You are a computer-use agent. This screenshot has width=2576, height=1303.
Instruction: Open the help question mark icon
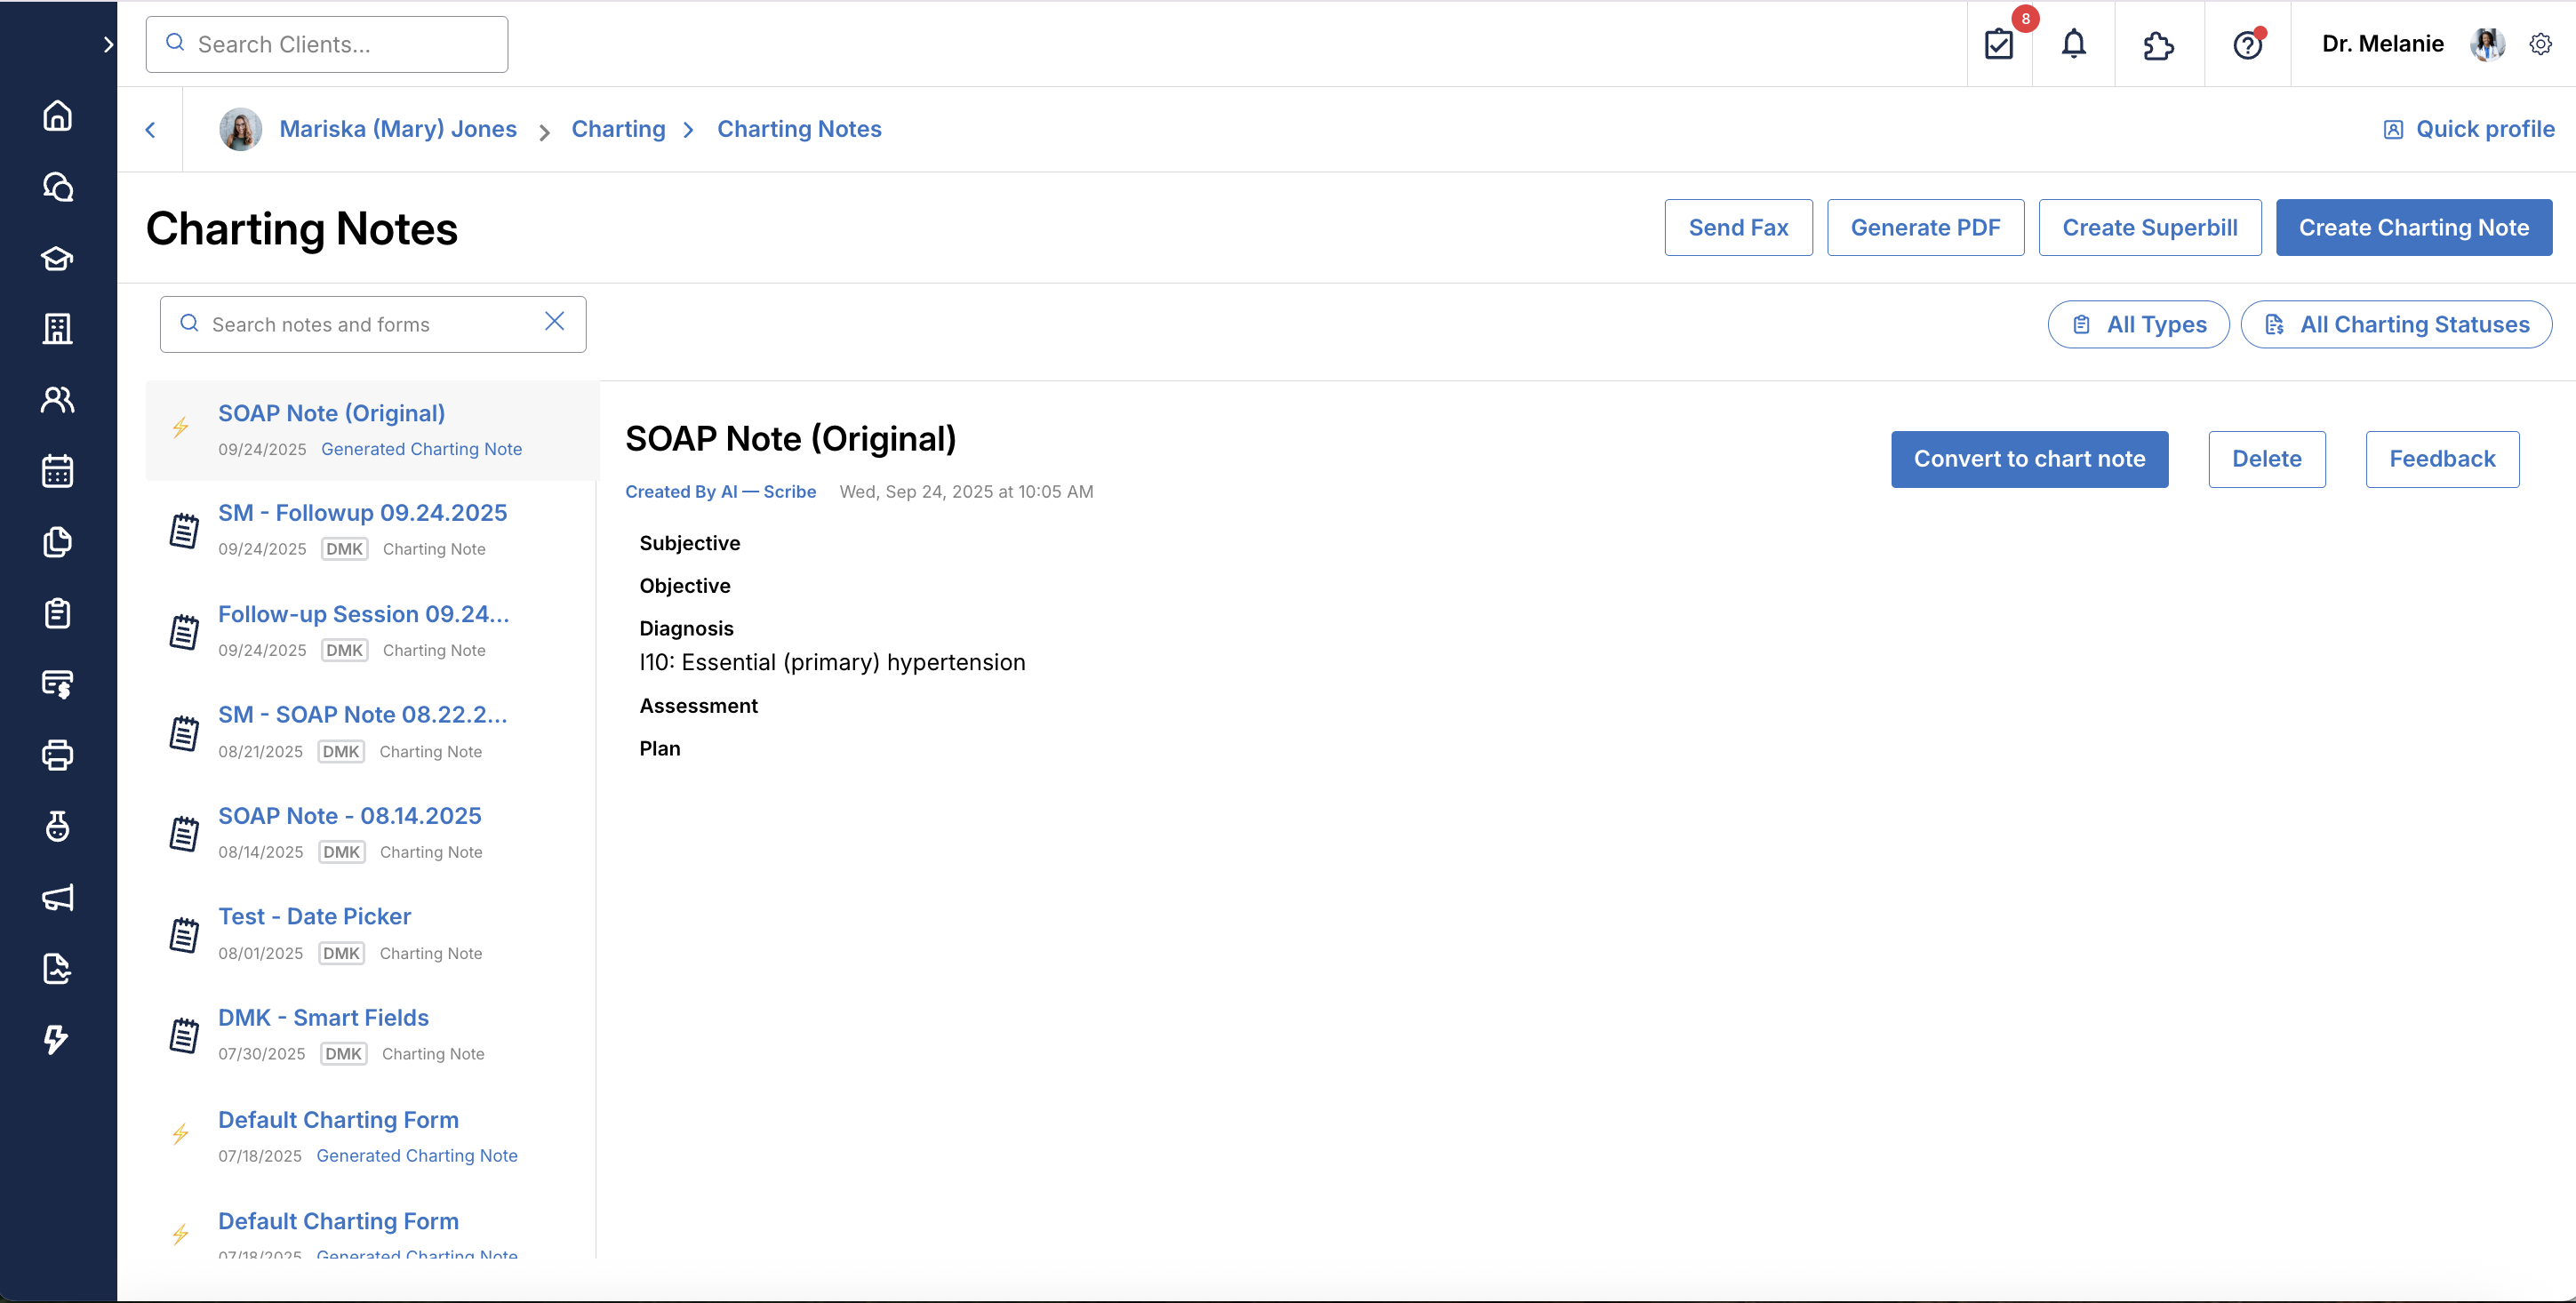tap(2247, 45)
